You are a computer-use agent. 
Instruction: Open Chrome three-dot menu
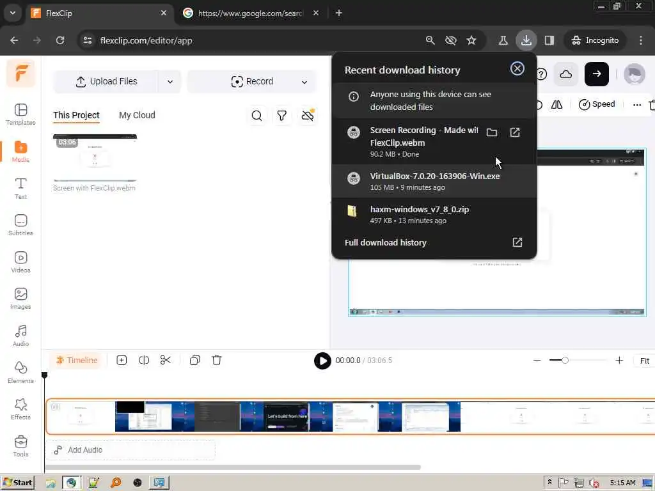(x=641, y=40)
